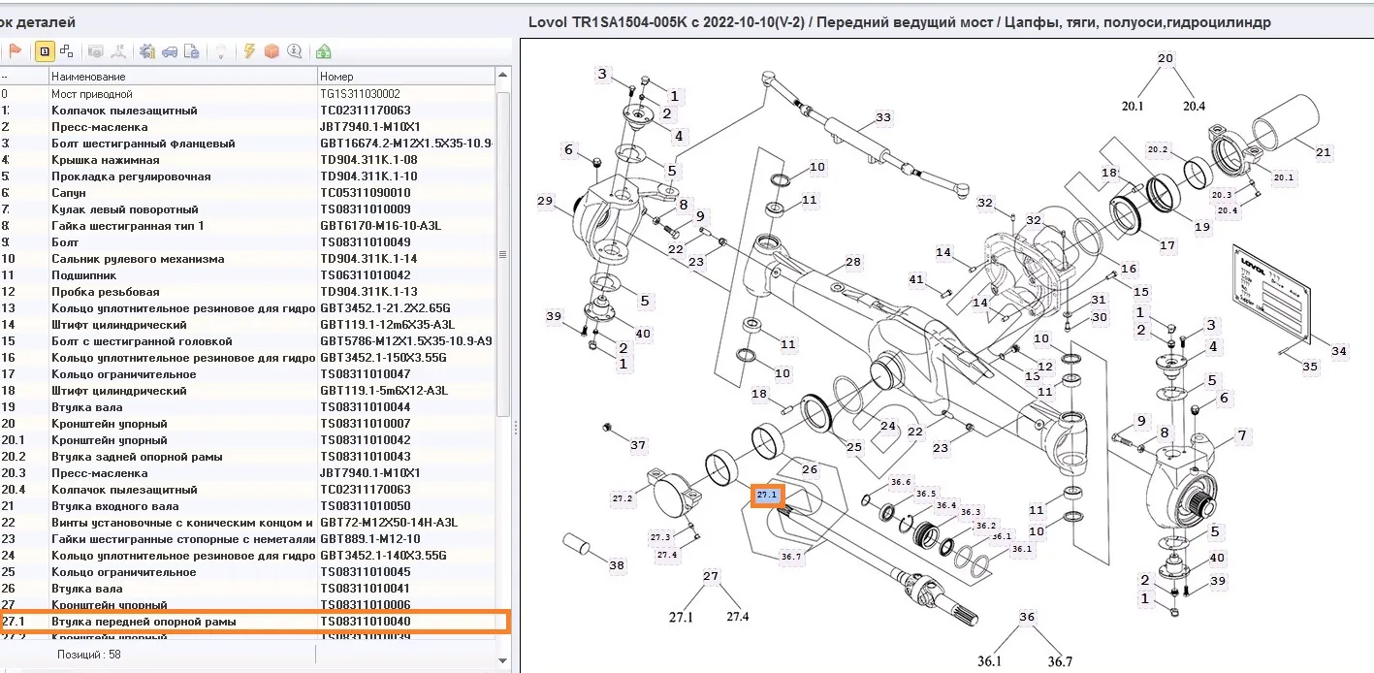Click the connected-squares structure icon

click(66, 51)
